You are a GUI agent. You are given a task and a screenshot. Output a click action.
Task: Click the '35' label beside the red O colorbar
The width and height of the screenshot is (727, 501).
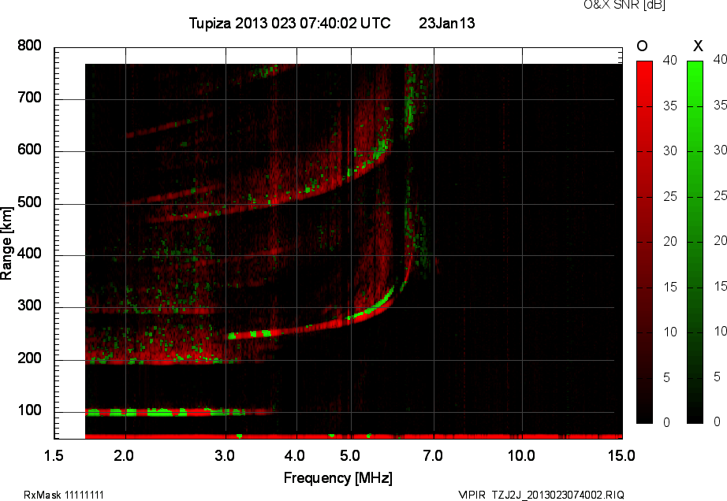(x=670, y=106)
